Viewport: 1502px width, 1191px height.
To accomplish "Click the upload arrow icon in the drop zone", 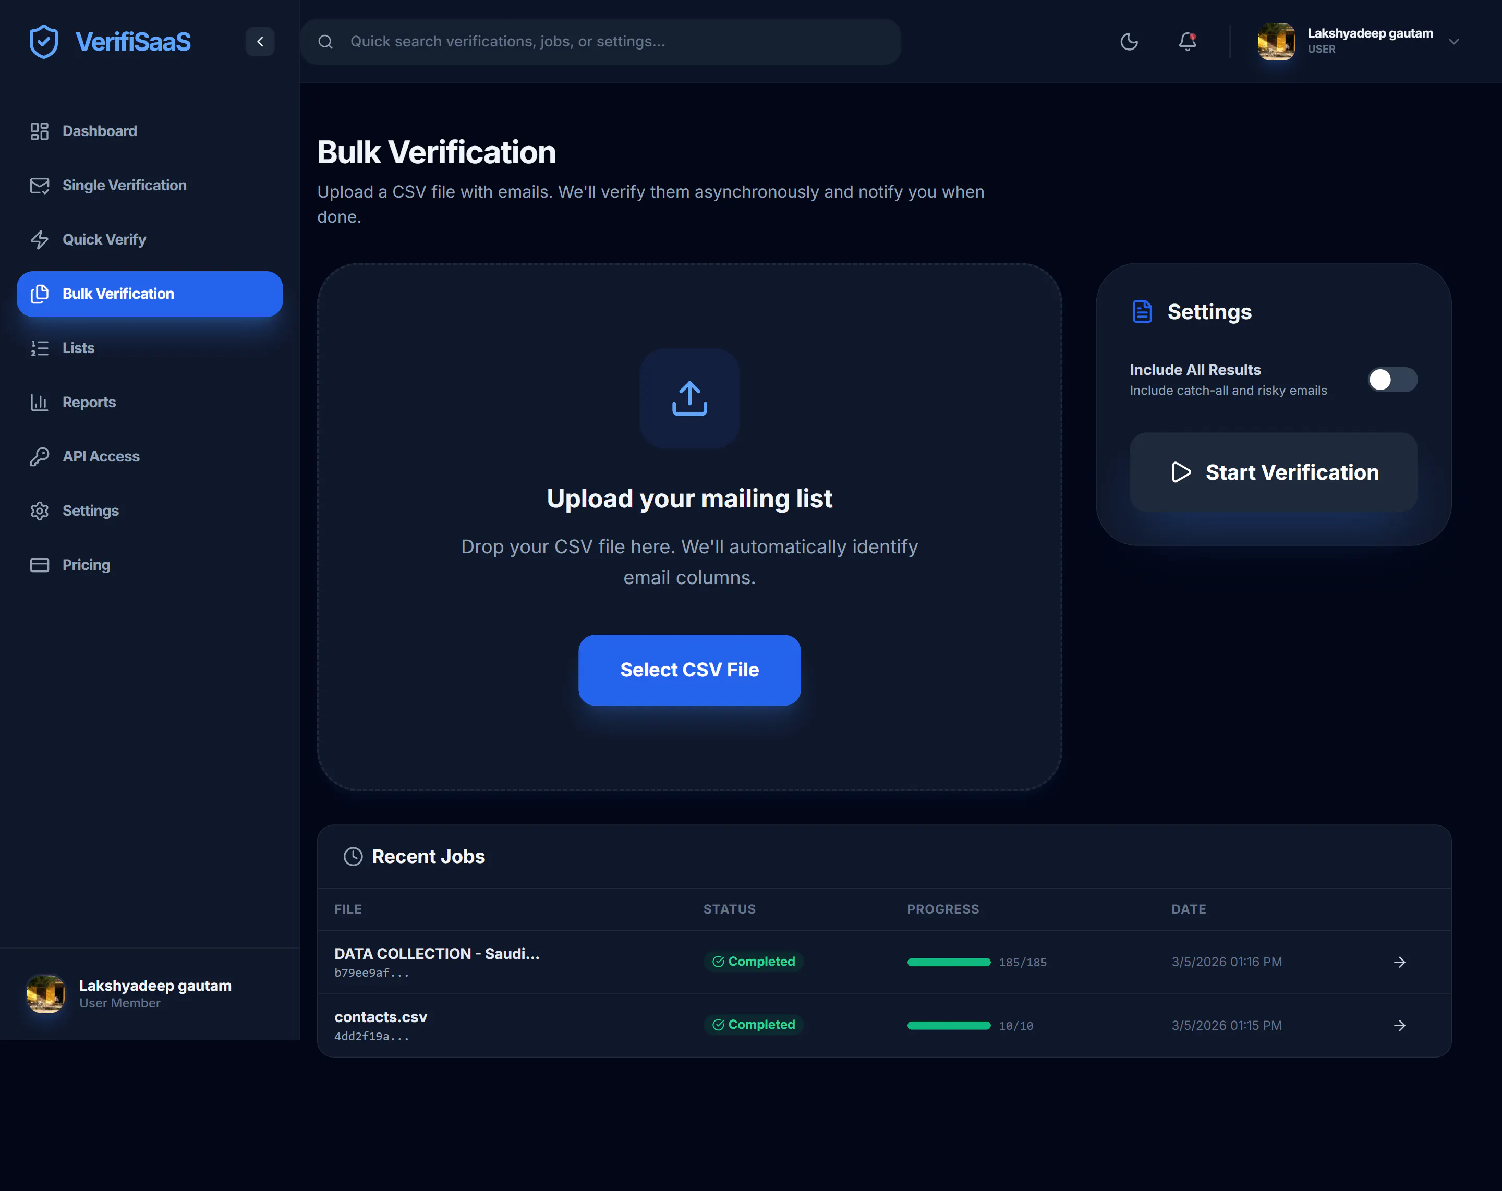I will (x=689, y=398).
